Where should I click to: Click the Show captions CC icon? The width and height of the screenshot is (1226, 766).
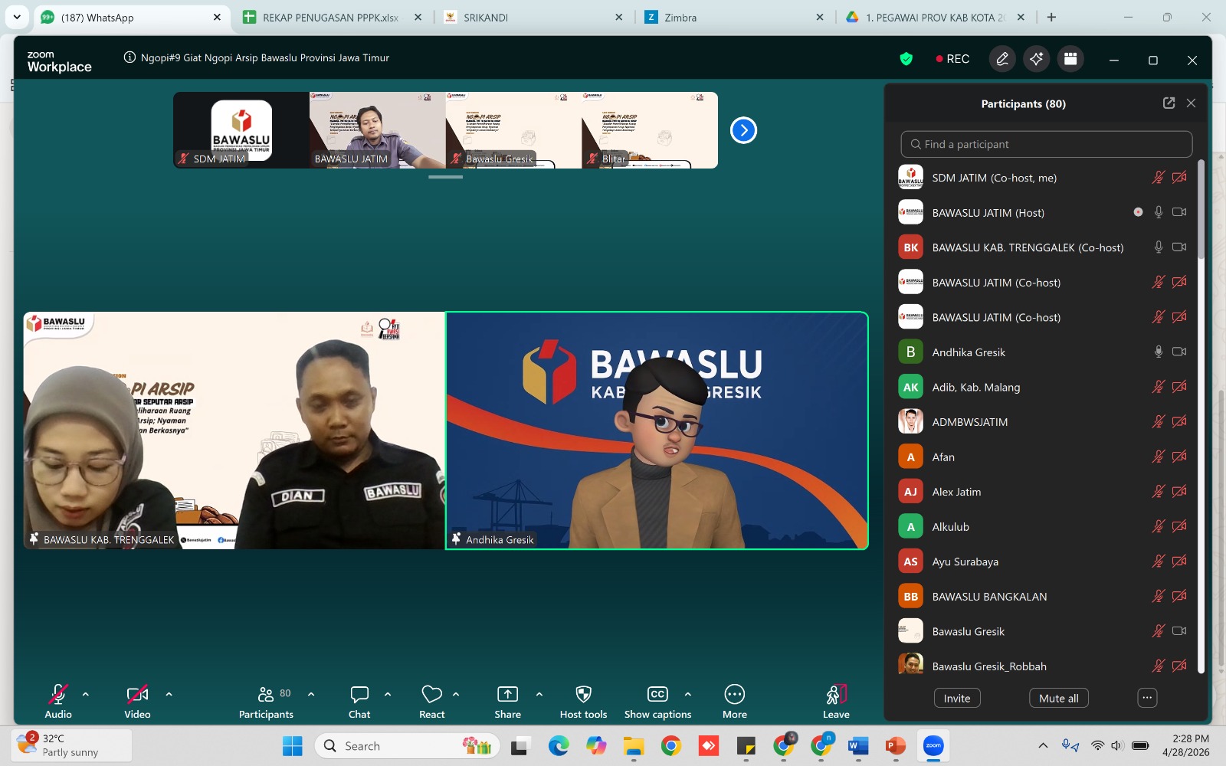point(657,695)
